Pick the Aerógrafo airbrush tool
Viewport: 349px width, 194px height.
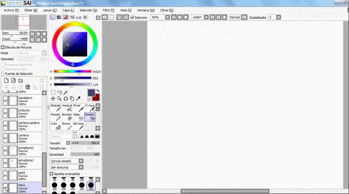tap(67, 108)
